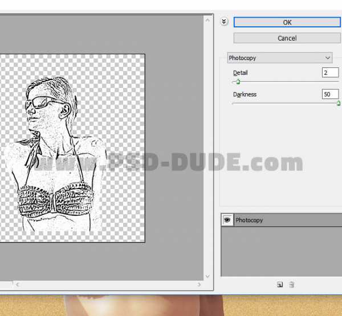Click the new effect layer icon
The height and width of the screenshot is (316, 342).
pyautogui.click(x=280, y=285)
